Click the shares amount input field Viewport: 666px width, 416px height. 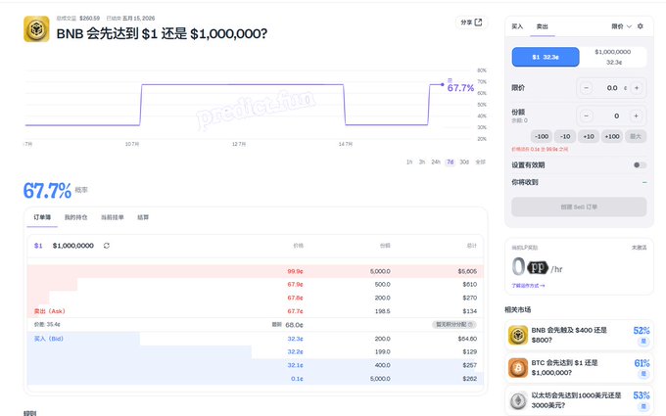click(x=611, y=116)
